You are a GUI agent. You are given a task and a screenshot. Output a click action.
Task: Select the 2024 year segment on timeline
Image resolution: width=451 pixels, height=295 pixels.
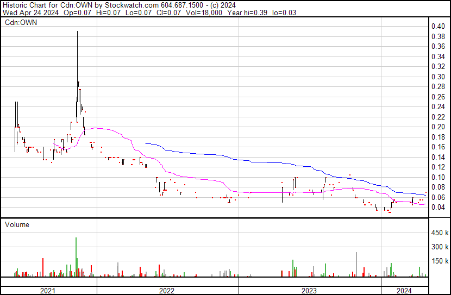tap(404, 290)
